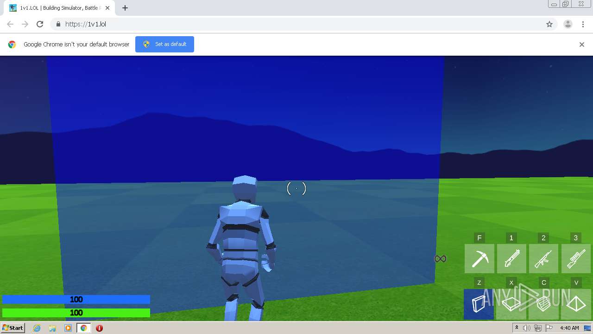Click the infinity ammo indicator
Image resolution: width=593 pixels, height=334 pixels.
[440, 259]
